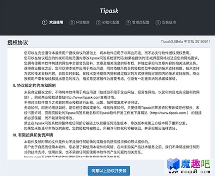Click line starting 禁止在Tipask问答系统的整体
The image size is (215, 176).
click(x=106, y=123)
